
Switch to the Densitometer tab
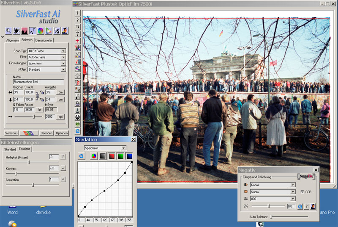[x=44, y=40]
